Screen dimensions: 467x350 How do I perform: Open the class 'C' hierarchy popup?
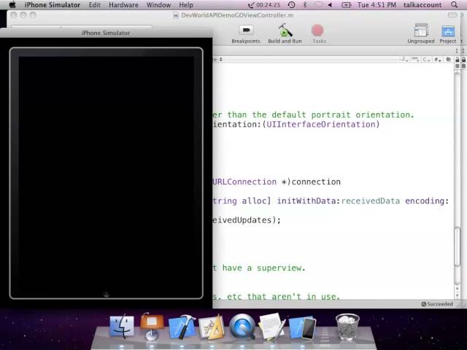(x=426, y=60)
